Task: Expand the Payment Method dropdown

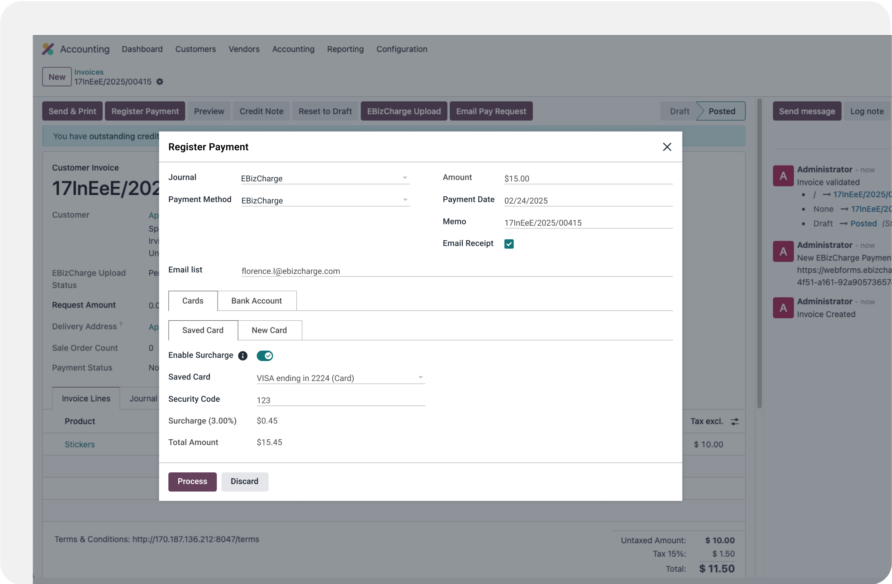Action: 325,200
